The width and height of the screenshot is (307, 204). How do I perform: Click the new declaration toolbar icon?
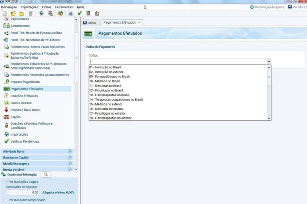click(x=5, y=13)
